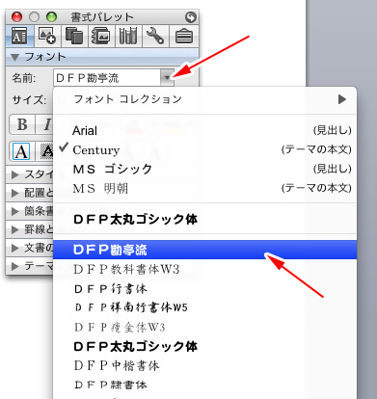The image size is (377, 399).
Task: Open the Object Palette tab icon
Action: tap(47, 36)
